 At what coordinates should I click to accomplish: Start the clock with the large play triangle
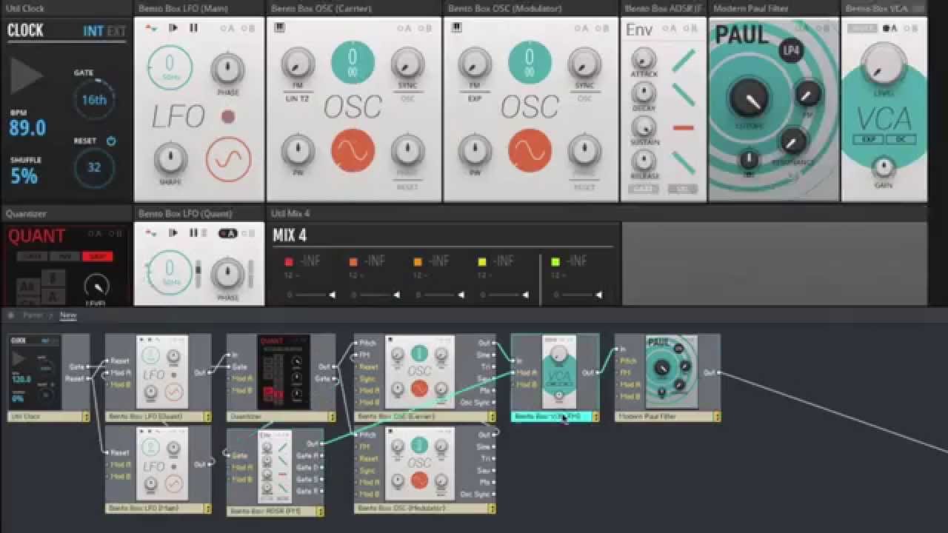tap(27, 76)
